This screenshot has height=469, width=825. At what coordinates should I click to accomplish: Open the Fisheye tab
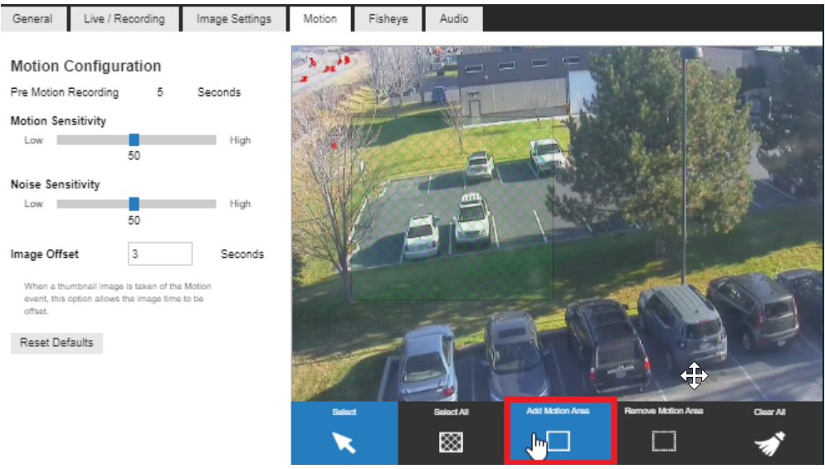pos(388,19)
